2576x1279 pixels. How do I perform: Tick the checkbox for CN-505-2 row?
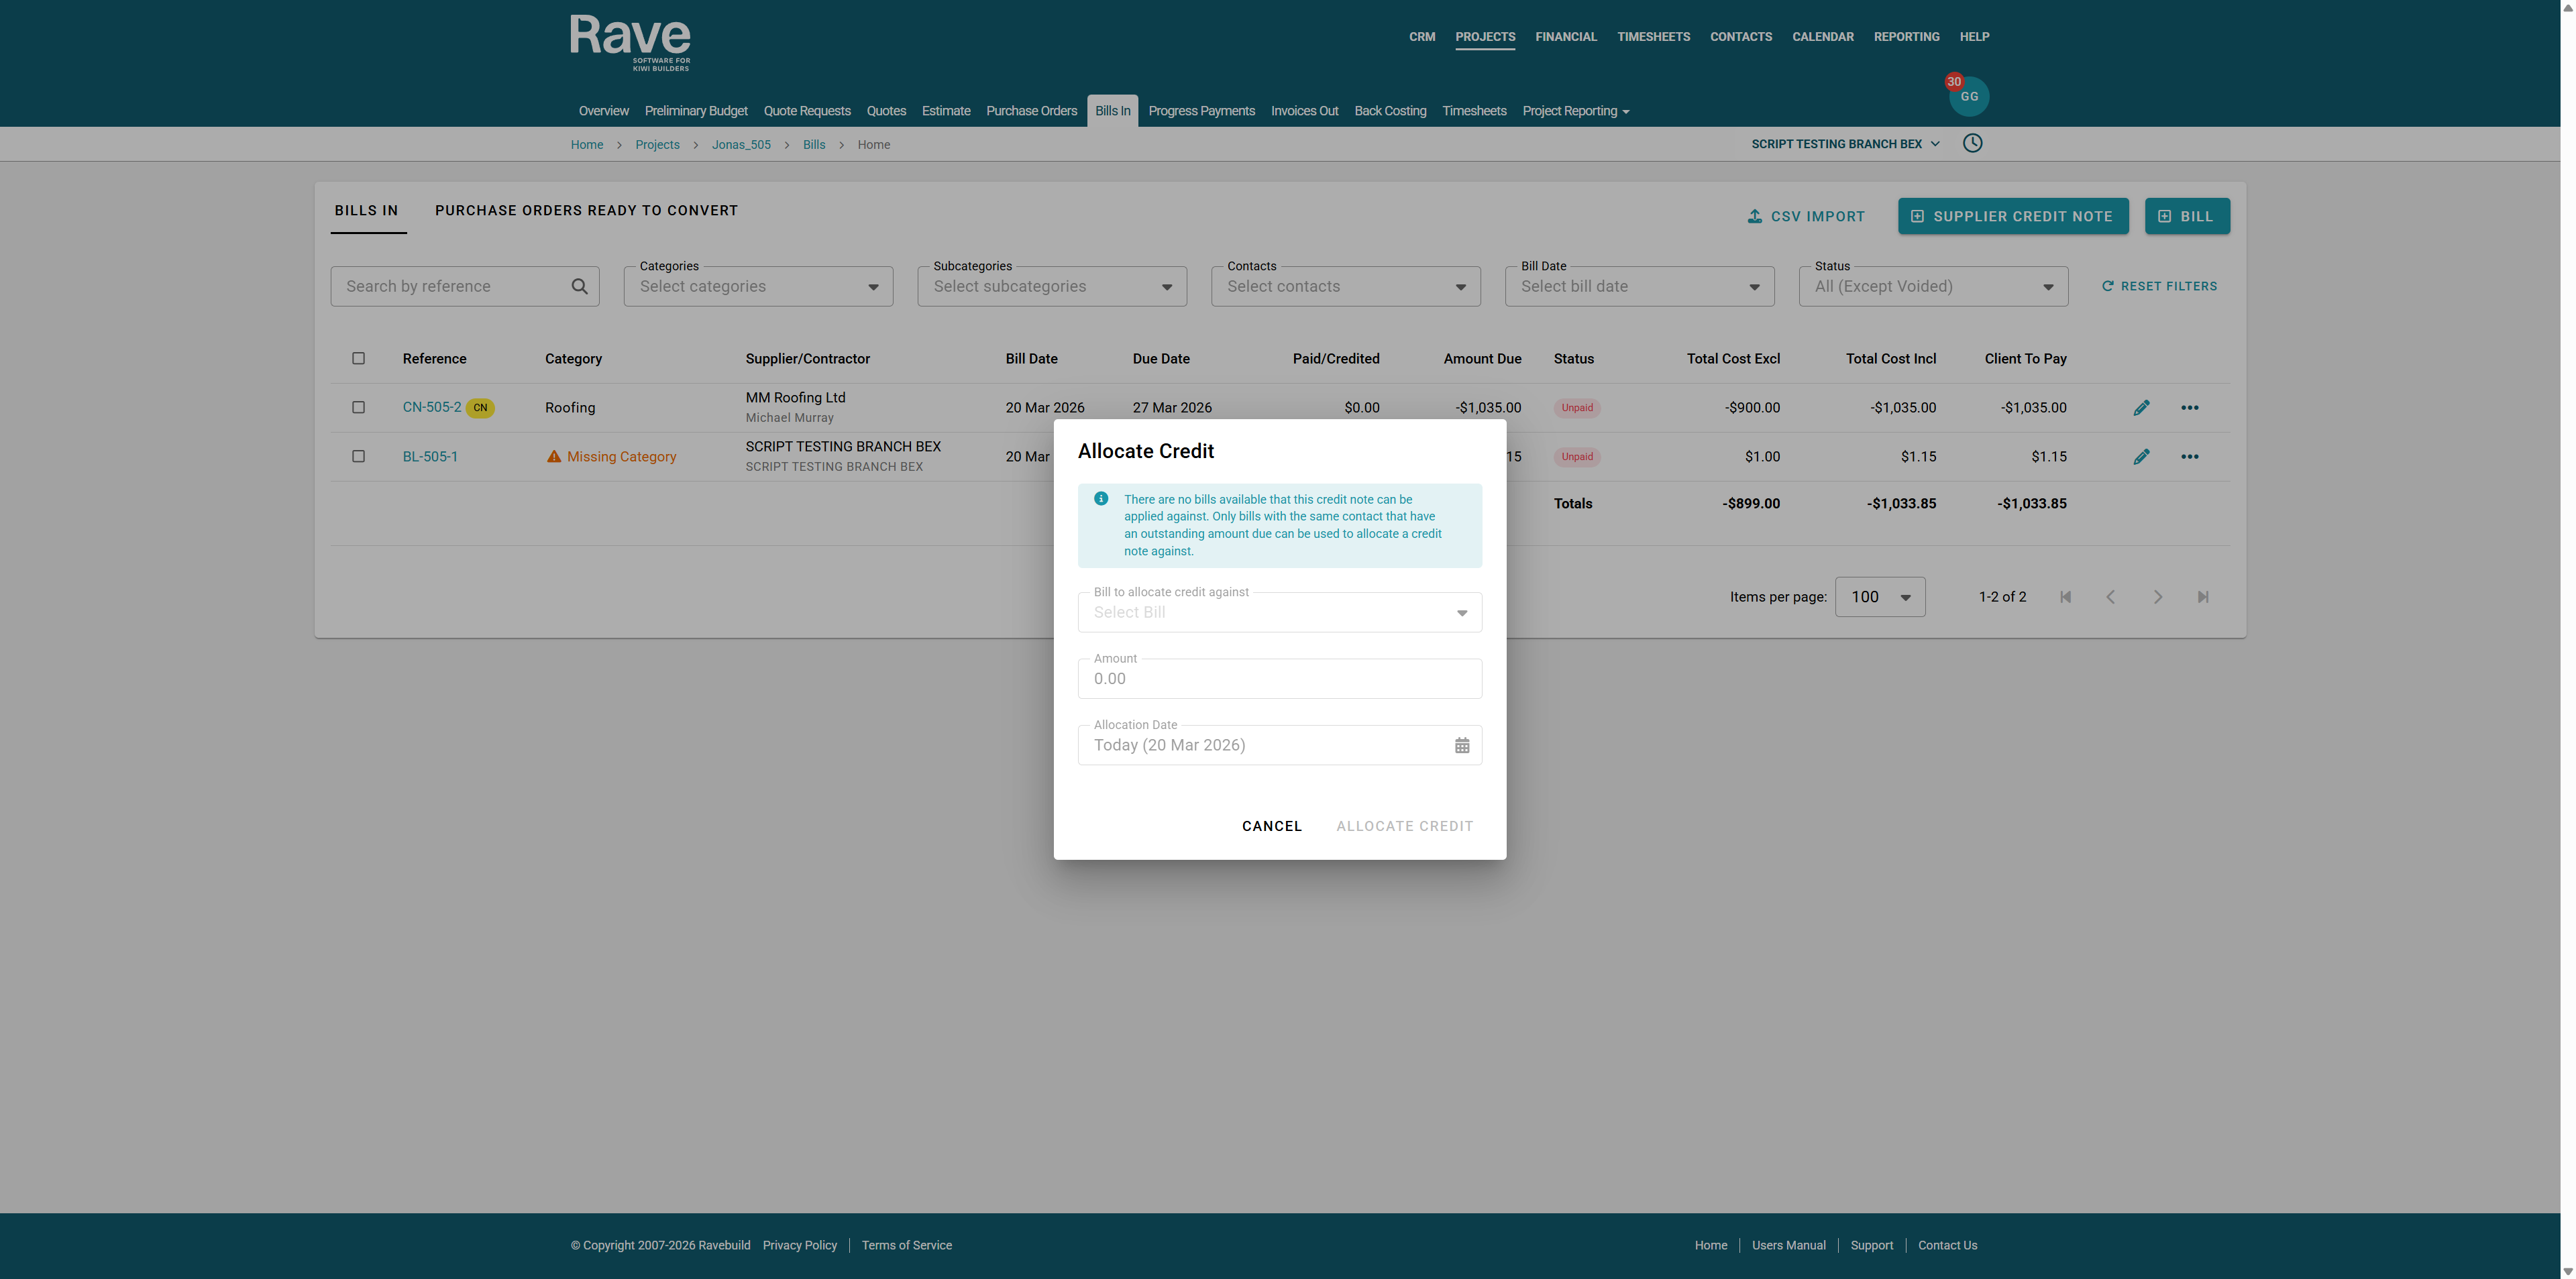coord(358,408)
